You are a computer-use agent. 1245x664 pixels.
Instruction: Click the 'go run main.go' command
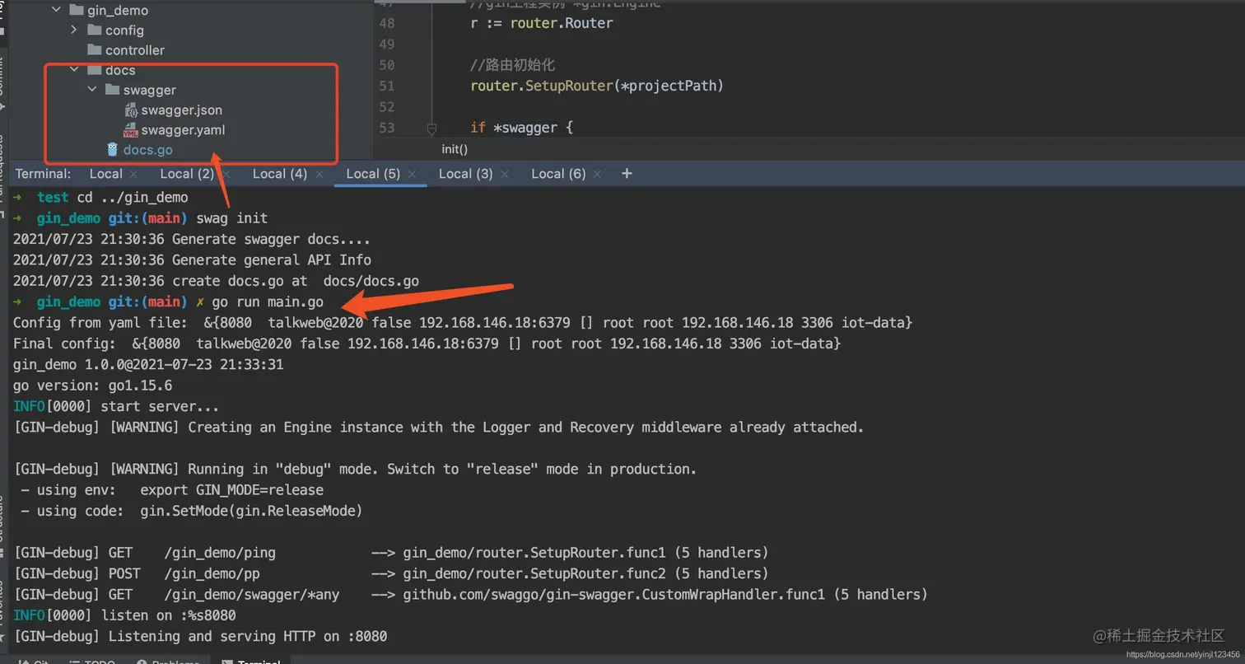coord(268,302)
